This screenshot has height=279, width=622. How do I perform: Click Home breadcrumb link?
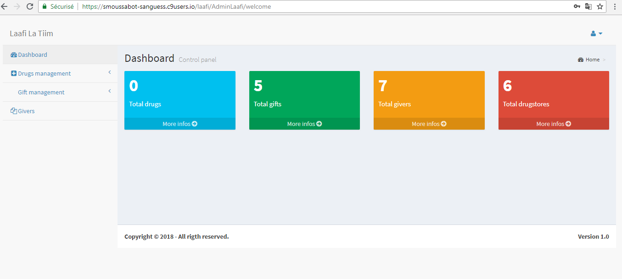point(593,60)
